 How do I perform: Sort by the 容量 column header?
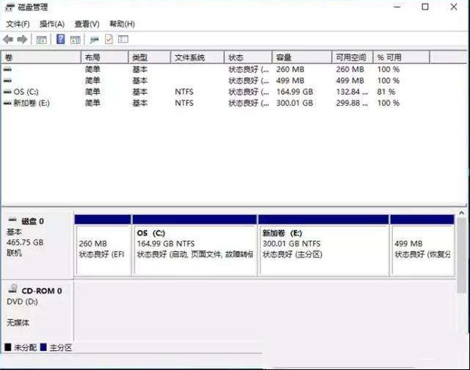(303, 57)
